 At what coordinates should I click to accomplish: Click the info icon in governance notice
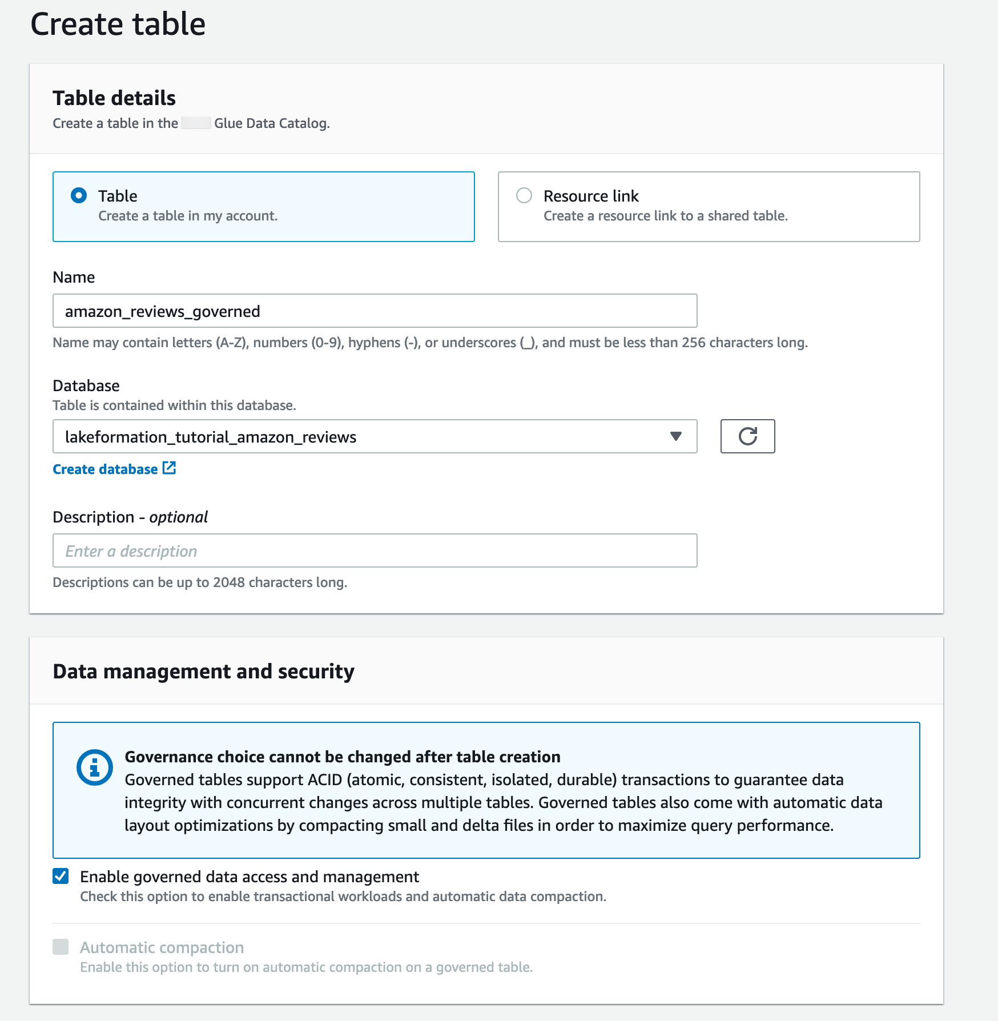pos(94,767)
